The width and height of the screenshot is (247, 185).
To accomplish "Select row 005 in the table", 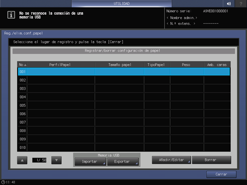I will (124, 105).
